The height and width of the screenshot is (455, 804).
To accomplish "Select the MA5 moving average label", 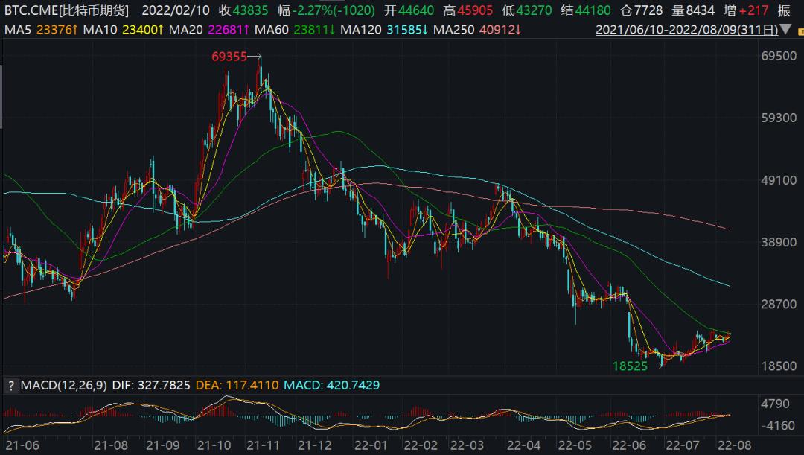I will click(18, 30).
